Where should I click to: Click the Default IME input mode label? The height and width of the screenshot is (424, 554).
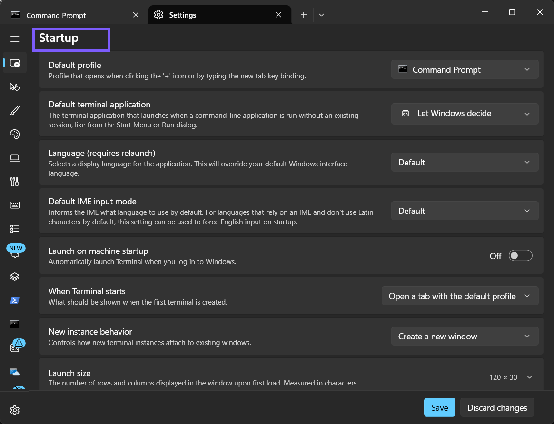pyautogui.click(x=92, y=202)
